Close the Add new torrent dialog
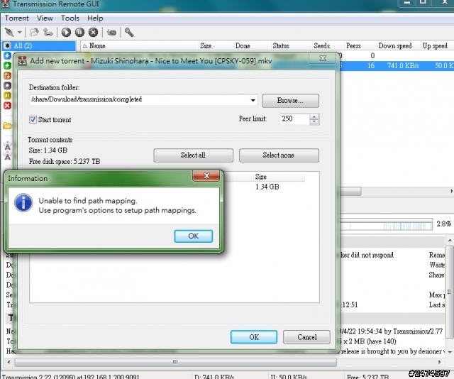The image size is (454, 379). click(323, 58)
